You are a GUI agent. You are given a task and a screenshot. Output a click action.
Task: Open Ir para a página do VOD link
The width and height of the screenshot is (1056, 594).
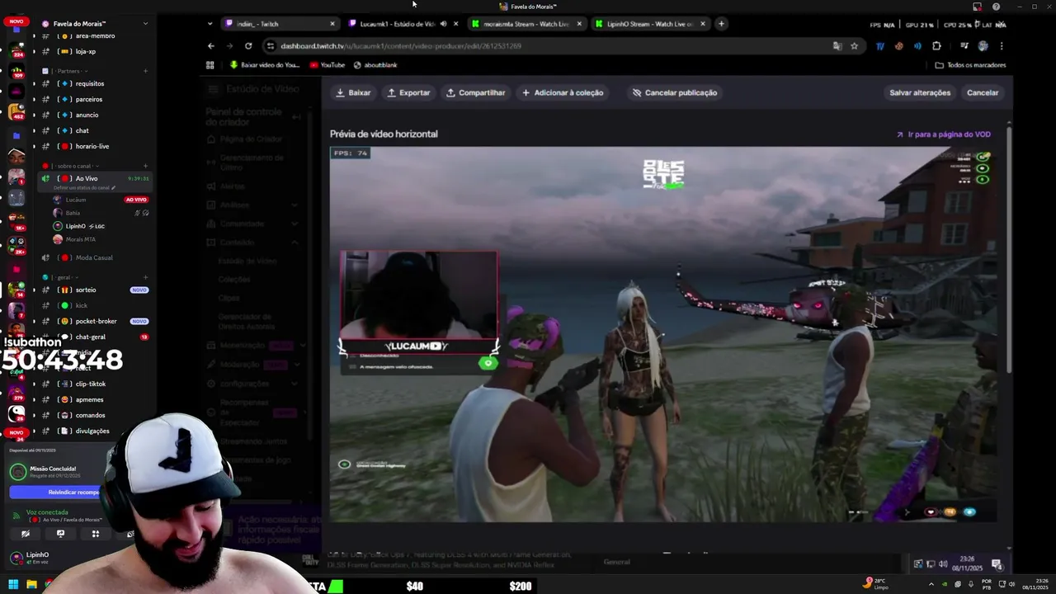[x=944, y=134]
